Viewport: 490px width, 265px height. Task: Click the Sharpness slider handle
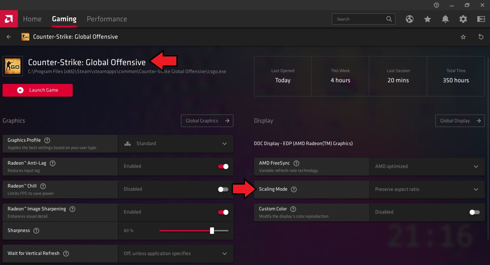point(212,231)
